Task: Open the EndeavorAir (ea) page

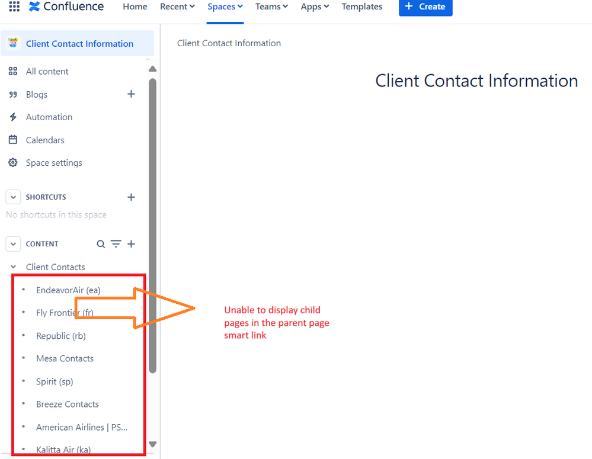Action: coord(68,290)
